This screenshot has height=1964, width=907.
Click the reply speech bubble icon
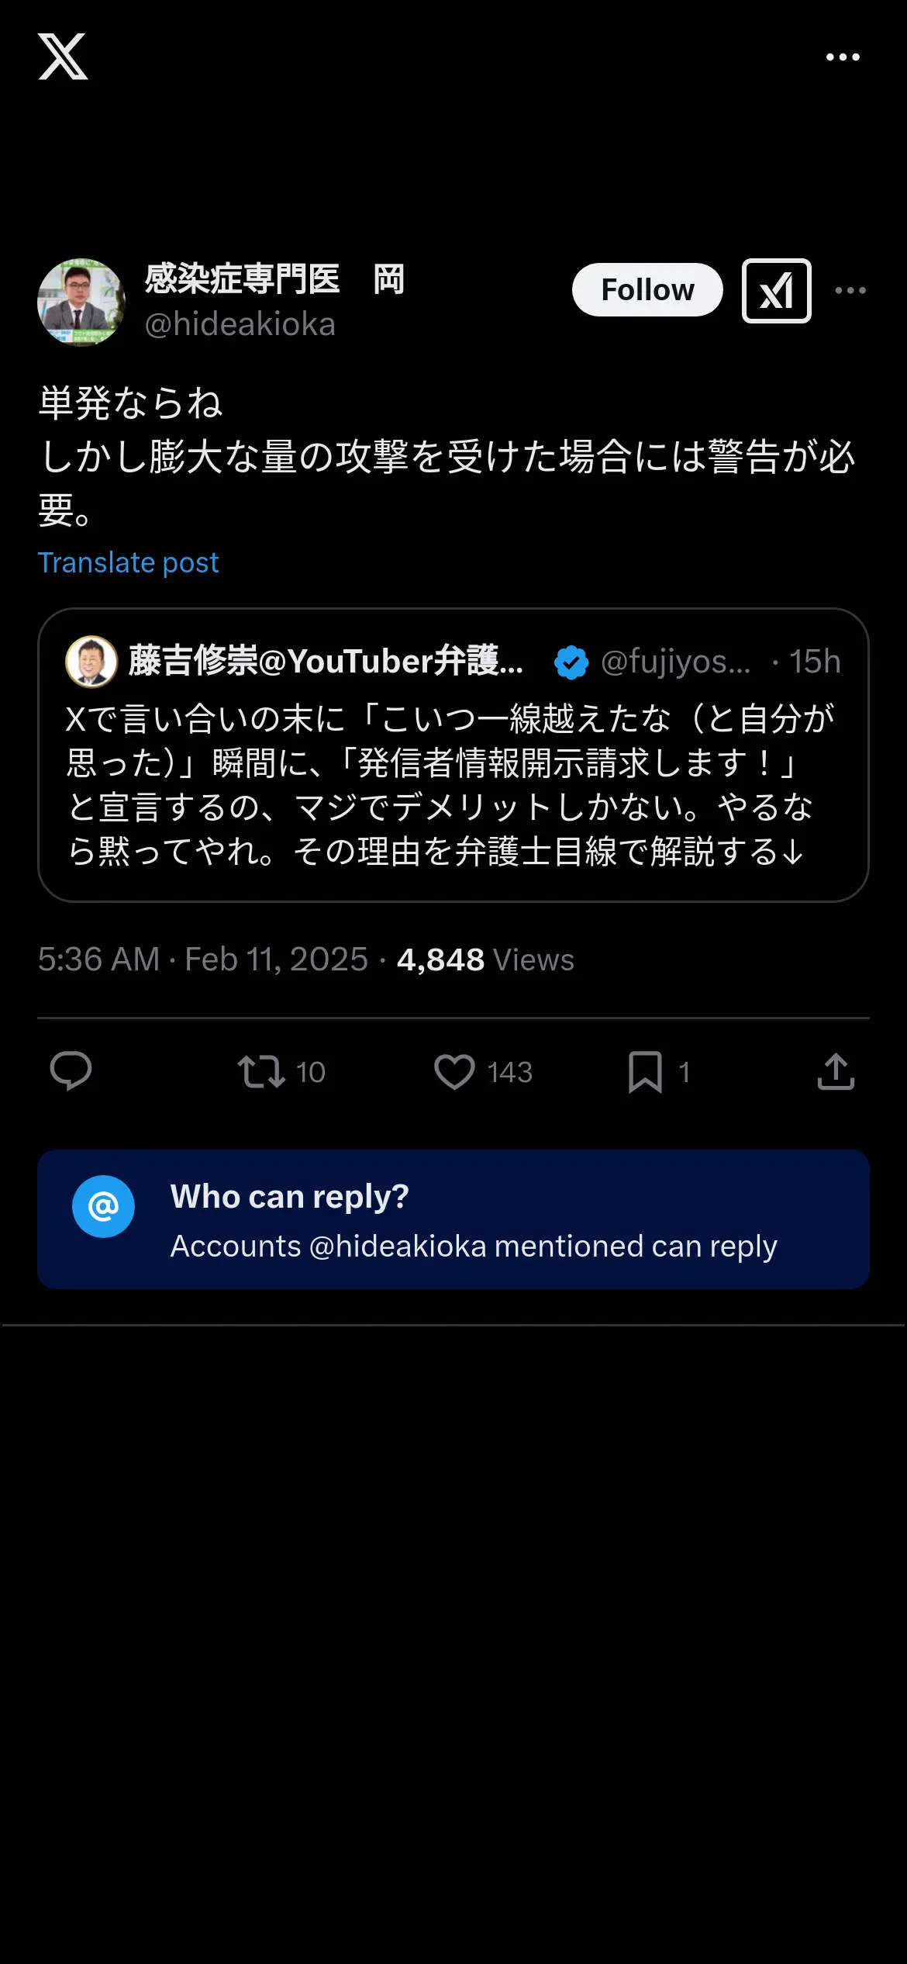[71, 1071]
